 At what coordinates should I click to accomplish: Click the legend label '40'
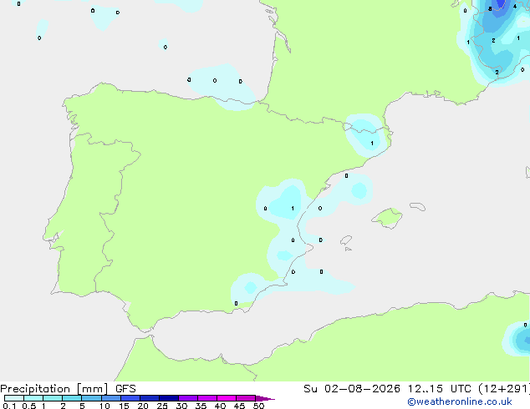coord(220,406)
